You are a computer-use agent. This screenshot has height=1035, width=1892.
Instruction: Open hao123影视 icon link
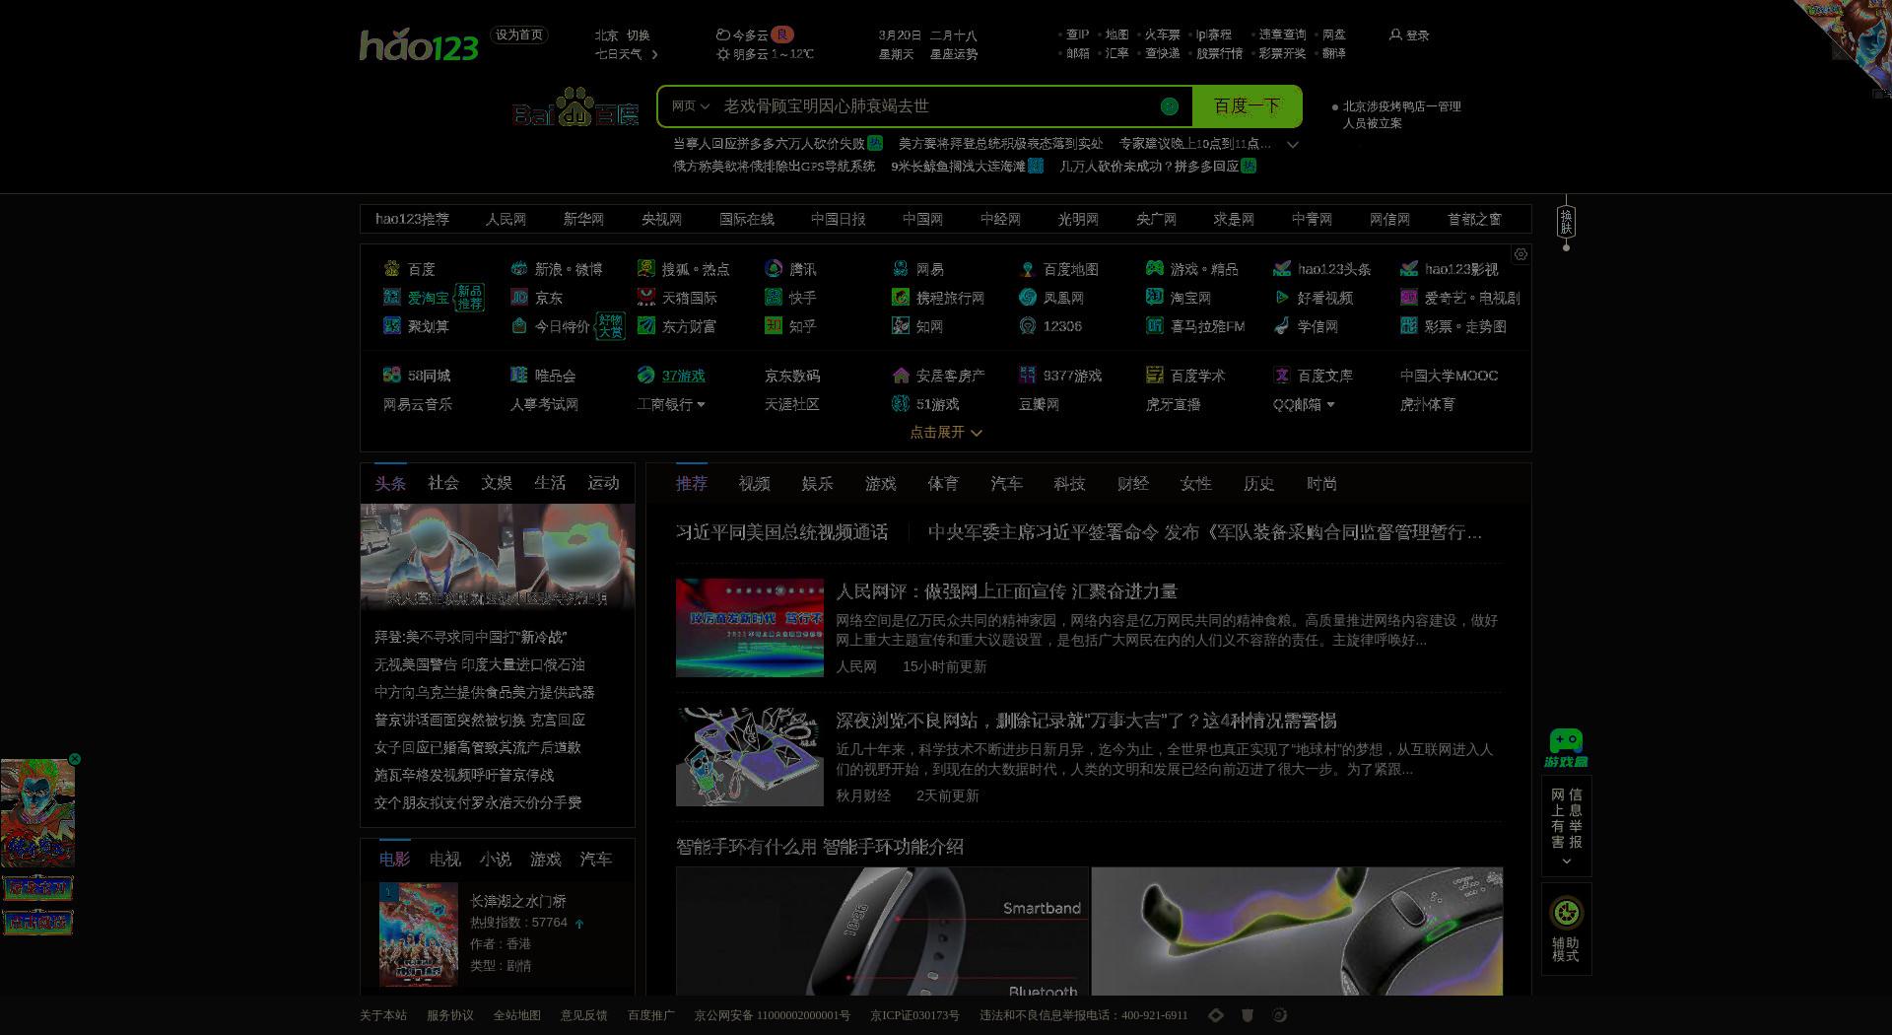point(1409,268)
